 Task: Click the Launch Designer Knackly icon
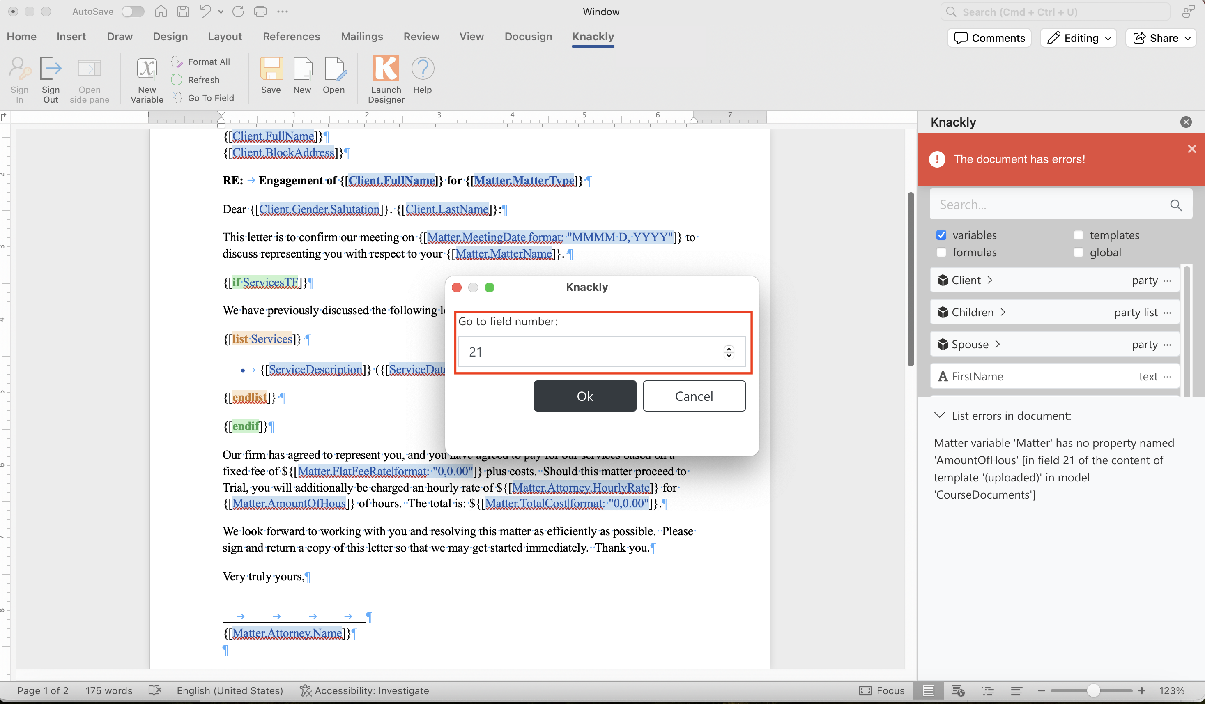pyautogui.click(x=385, y=69)
